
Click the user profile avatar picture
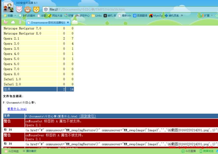click(x=8, y=7)
